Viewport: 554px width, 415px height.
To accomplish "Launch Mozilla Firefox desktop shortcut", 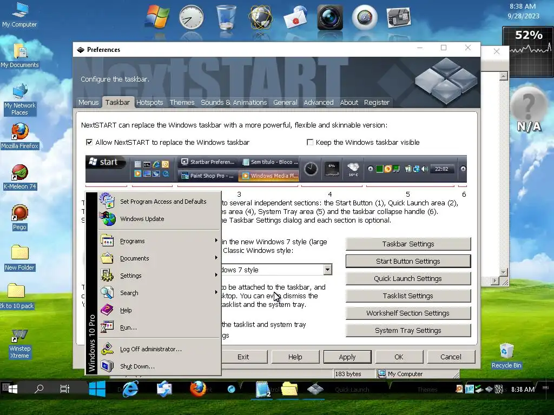I will [x=19, y=136].
